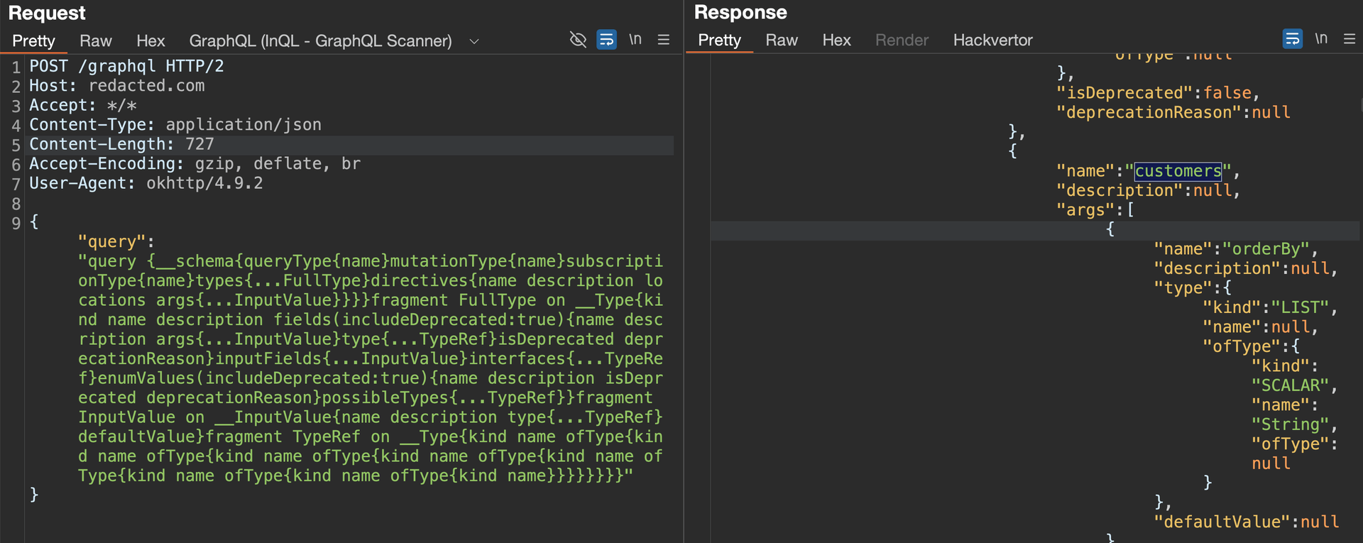This screenshot has height=543, width=1363.
Task: Show non-printable \n characters in Request
Action: (x=635, y=40)
